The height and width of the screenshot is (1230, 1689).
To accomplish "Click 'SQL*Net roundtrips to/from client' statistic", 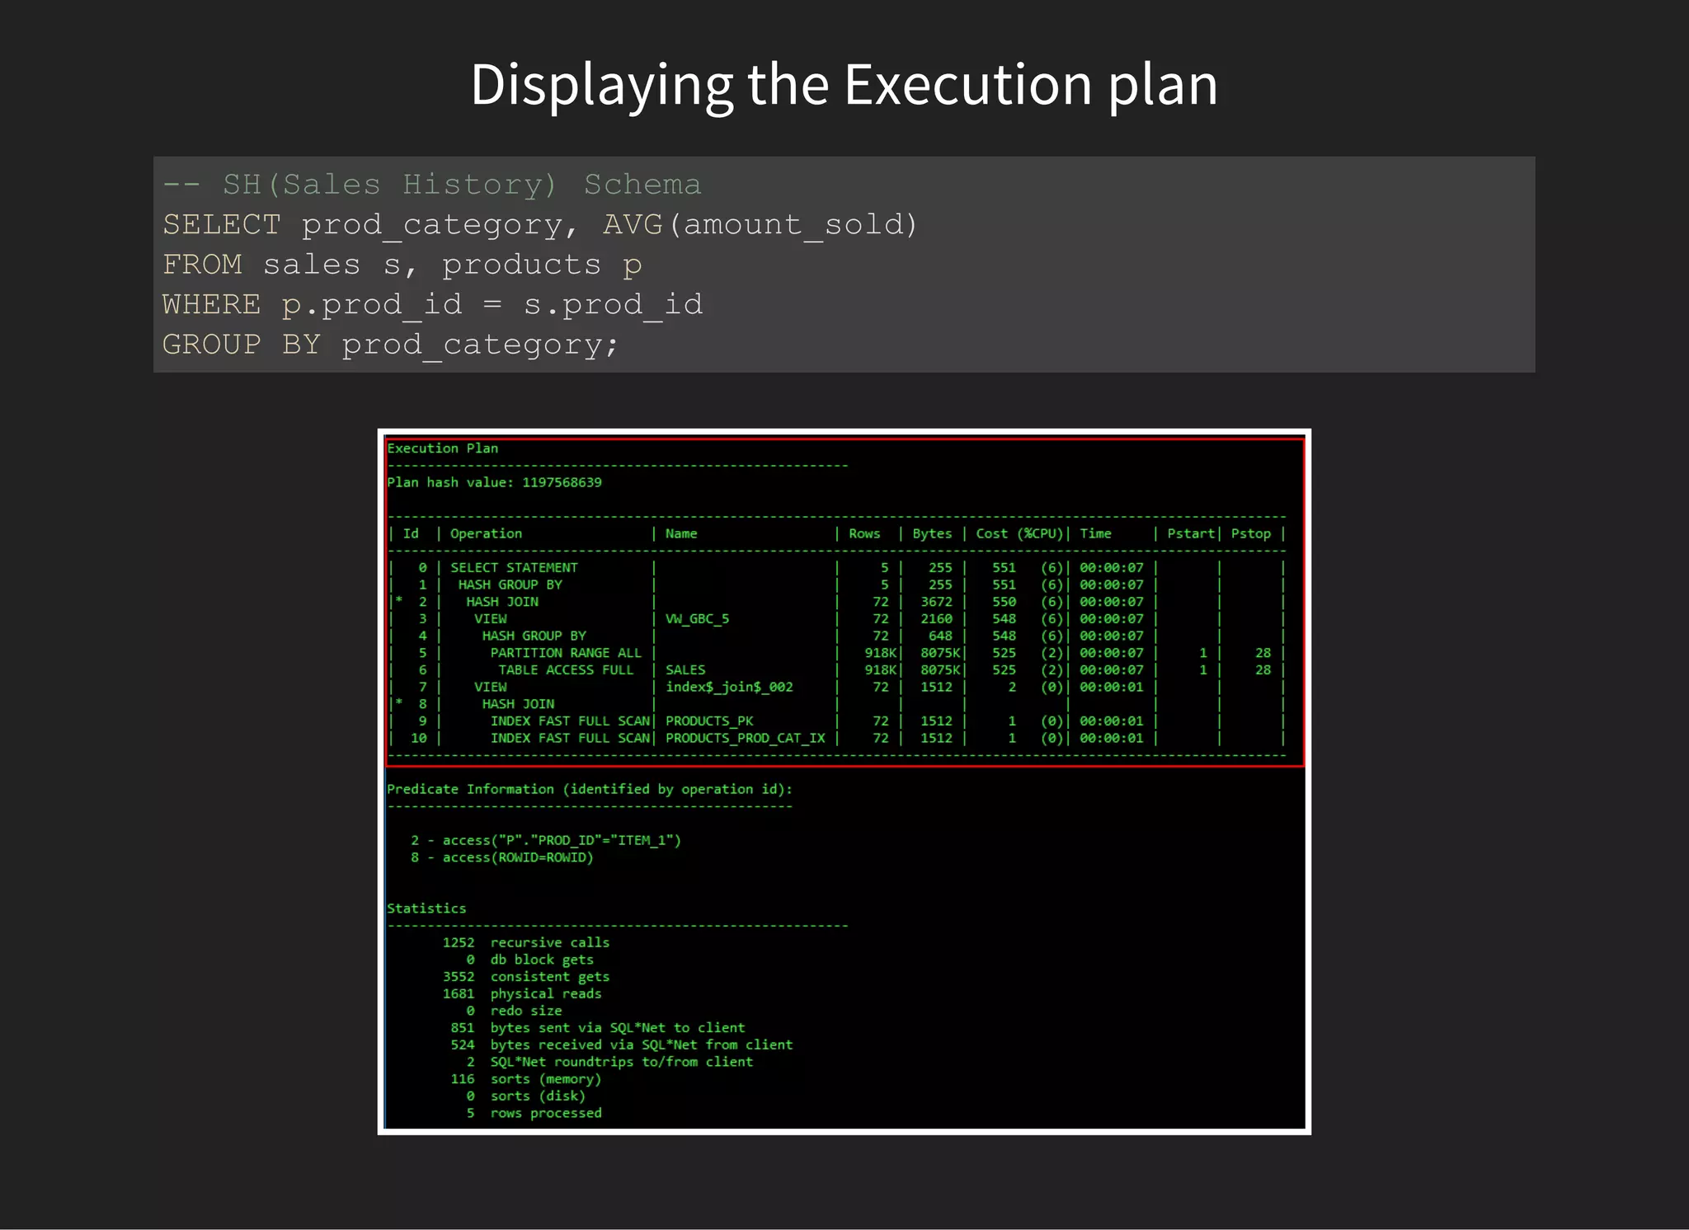I will click(622, 1062).
